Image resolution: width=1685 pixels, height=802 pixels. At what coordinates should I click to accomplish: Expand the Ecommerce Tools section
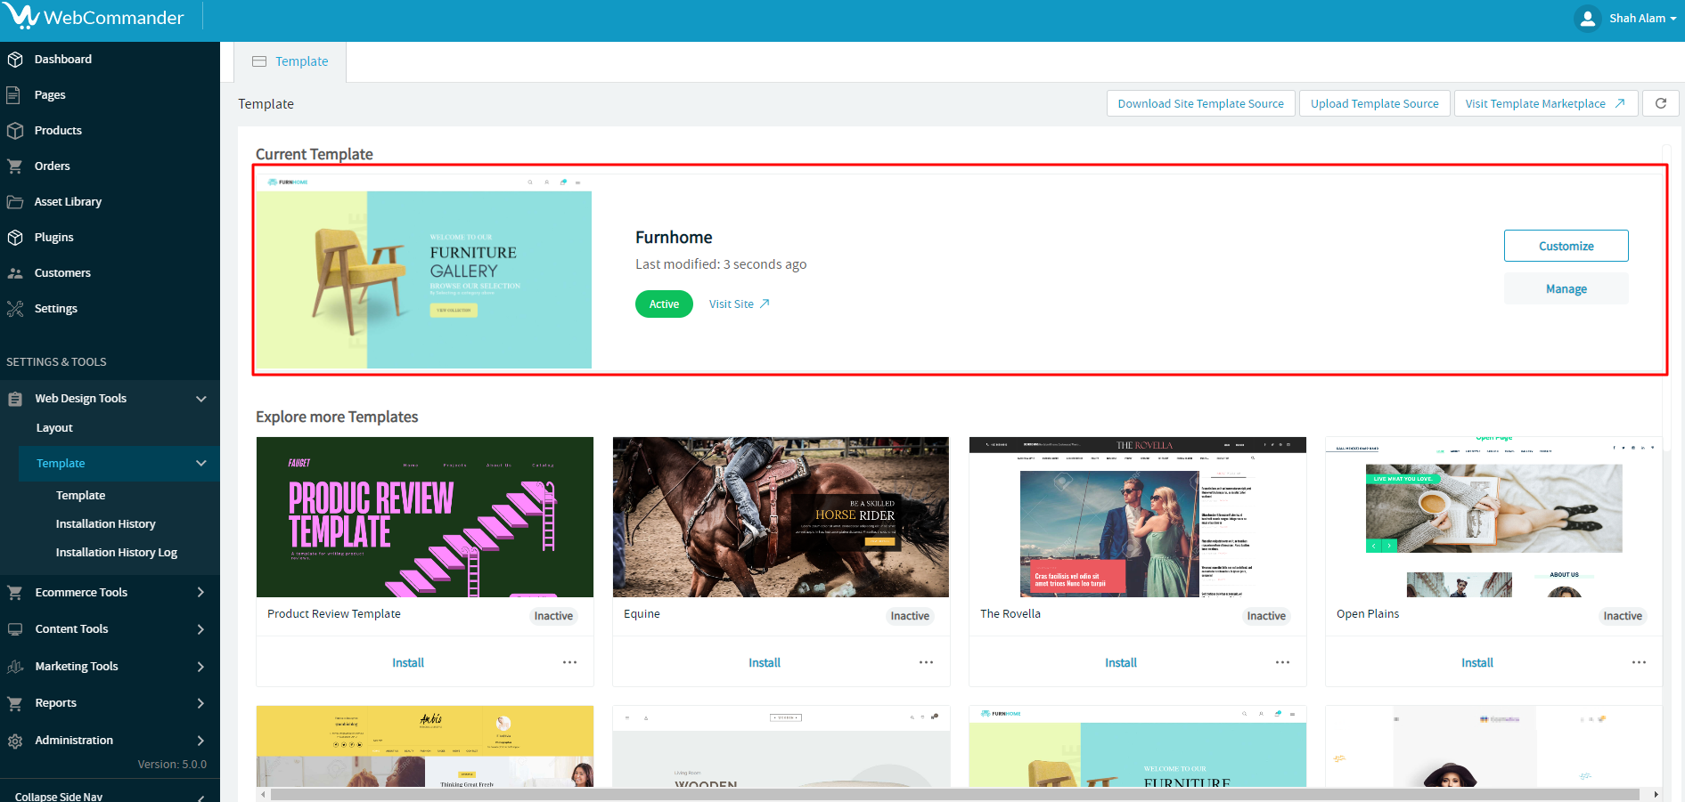200,593
